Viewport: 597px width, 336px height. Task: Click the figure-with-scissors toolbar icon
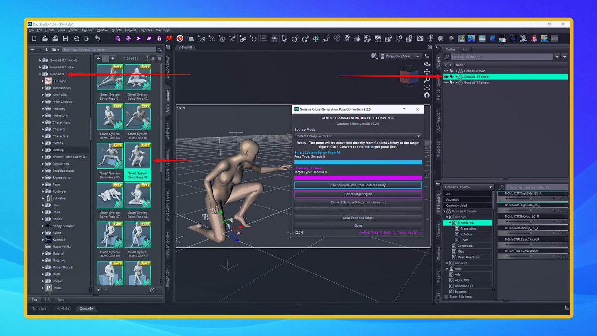tap(431, 38)
